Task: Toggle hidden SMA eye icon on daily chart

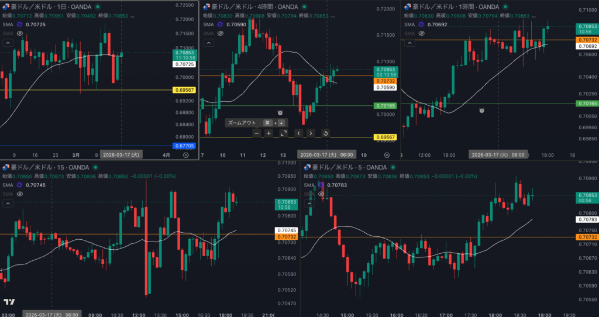Action: coord(19,34)
